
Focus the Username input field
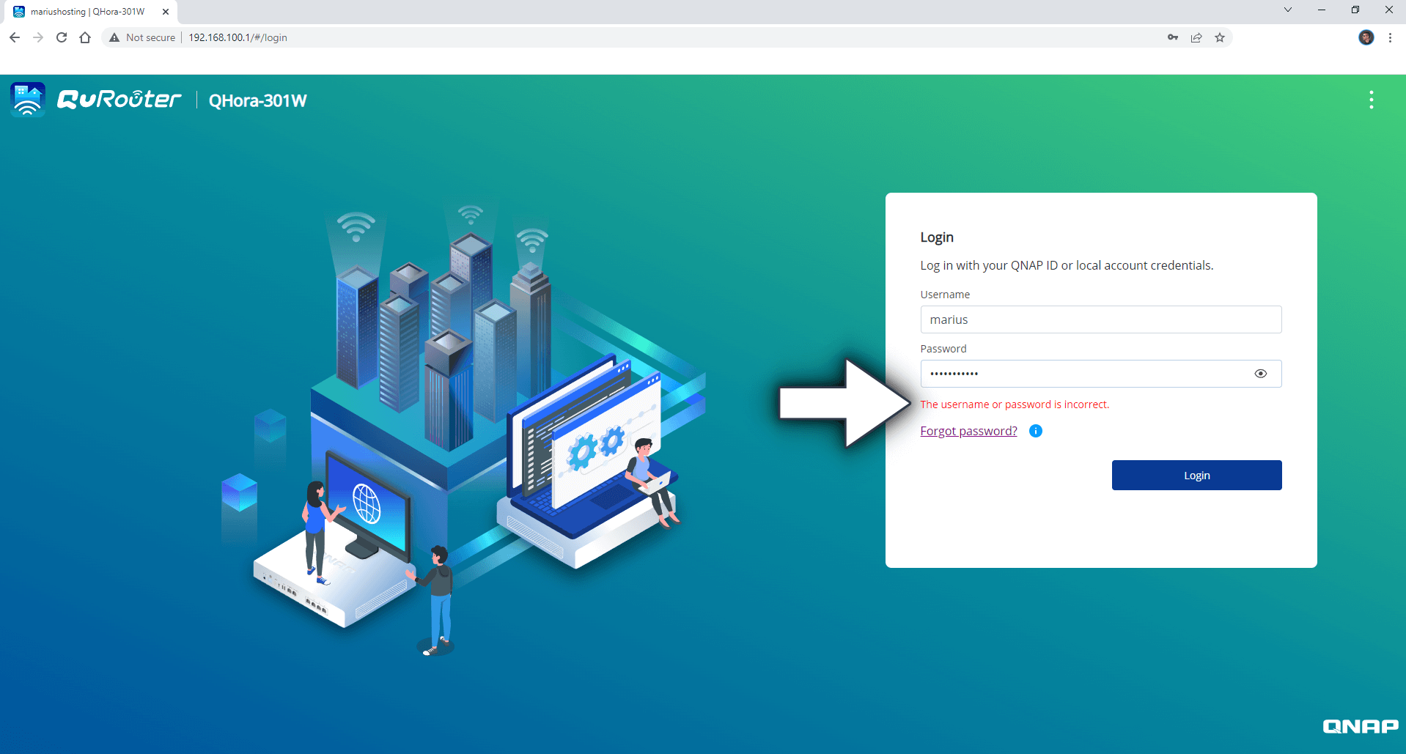(1100, 319)
